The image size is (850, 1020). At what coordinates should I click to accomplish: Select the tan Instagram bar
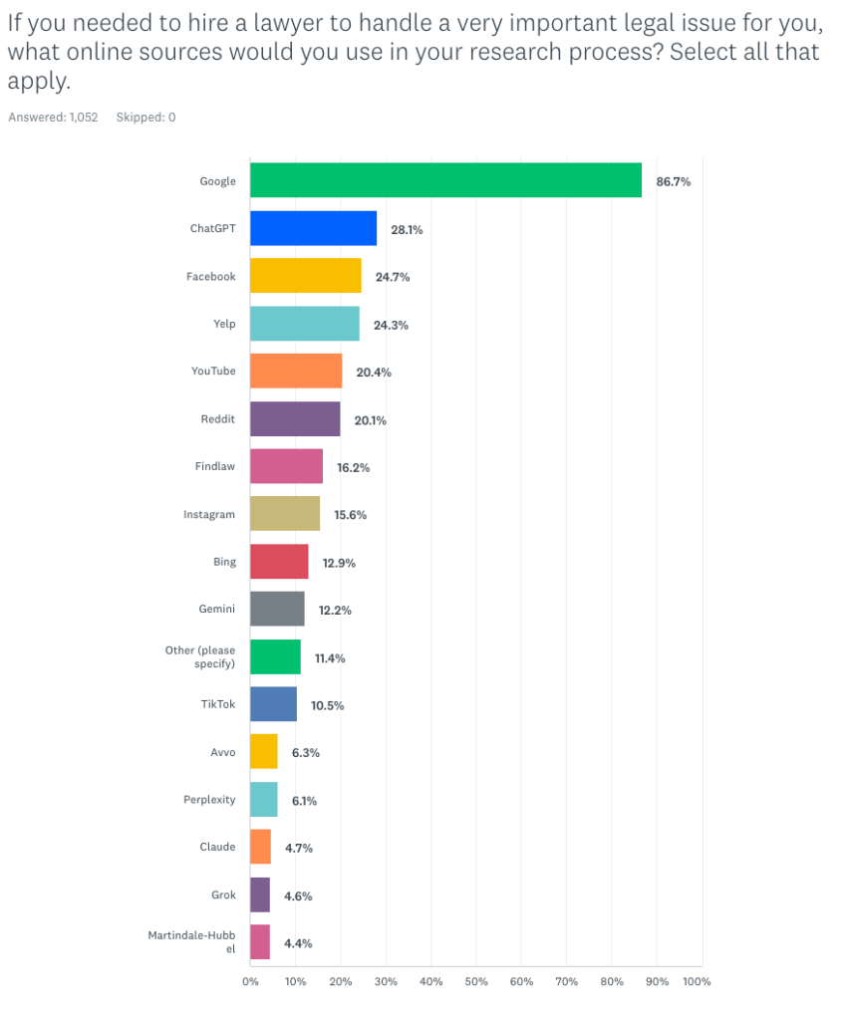[x=285, y=514]
